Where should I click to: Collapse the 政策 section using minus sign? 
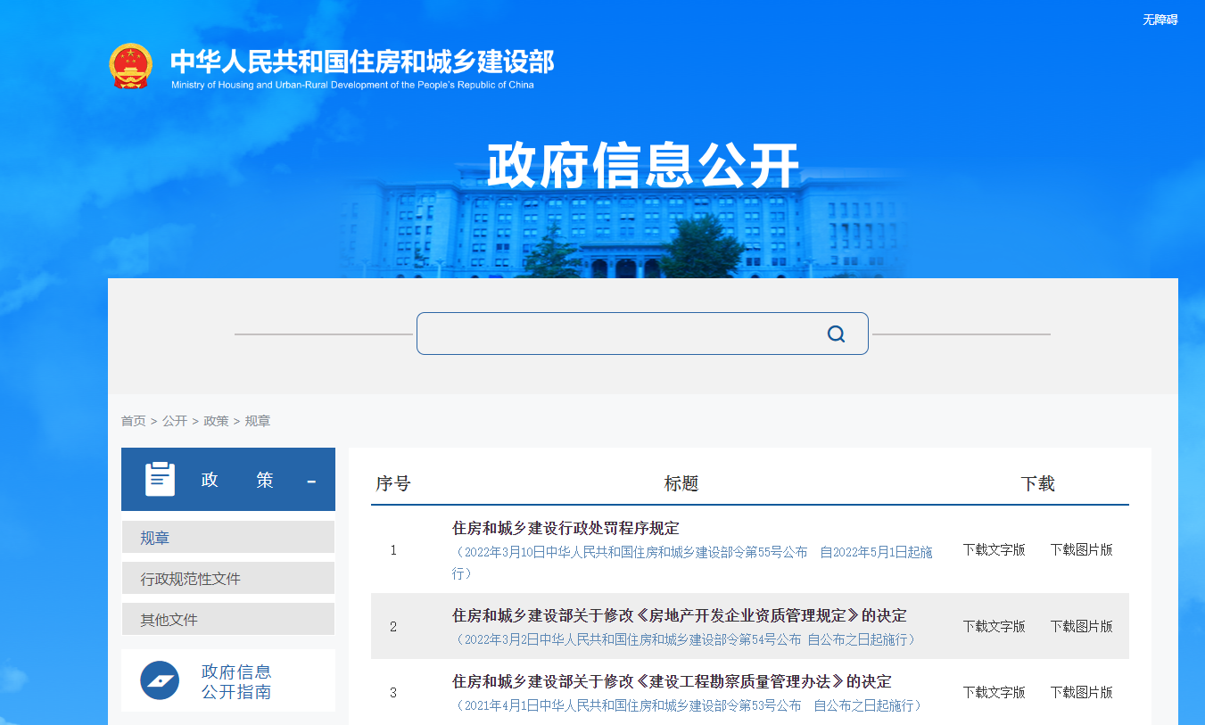[311, 482]
